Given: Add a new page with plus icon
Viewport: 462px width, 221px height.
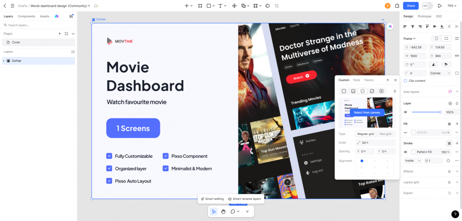Looking at the screenshot, I should 59,34.
